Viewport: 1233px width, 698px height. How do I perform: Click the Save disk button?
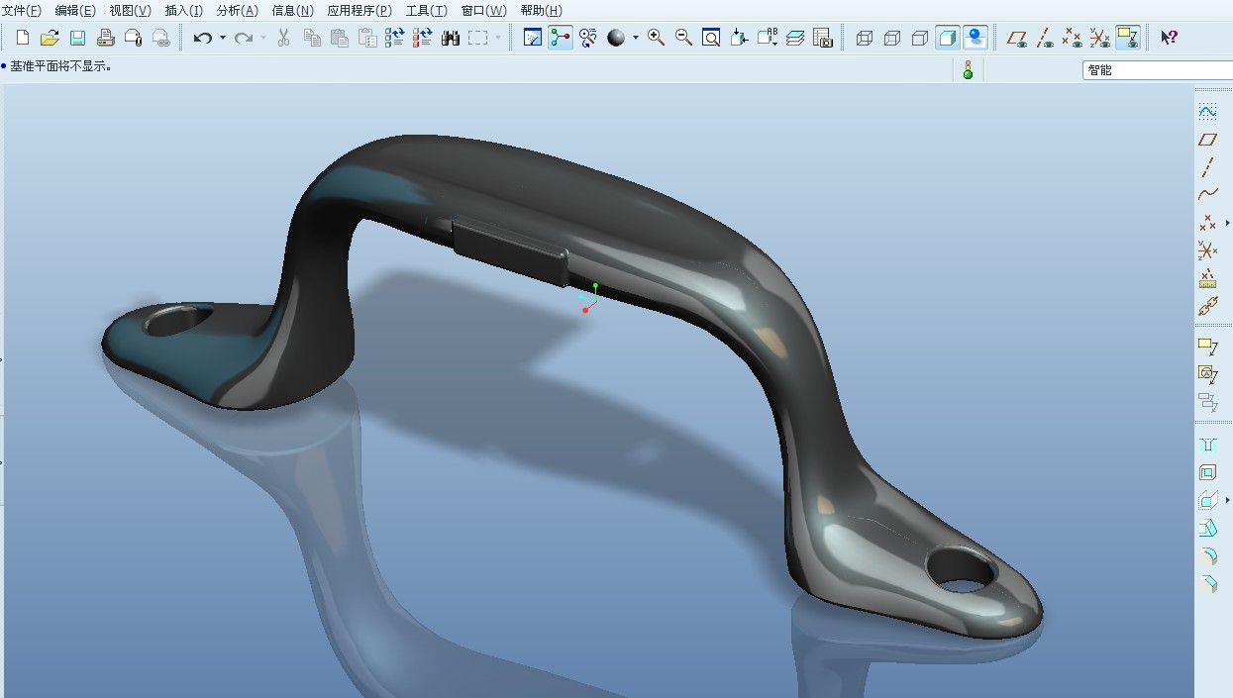point(77,38)
